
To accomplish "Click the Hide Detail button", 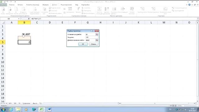I will point(178,11).
